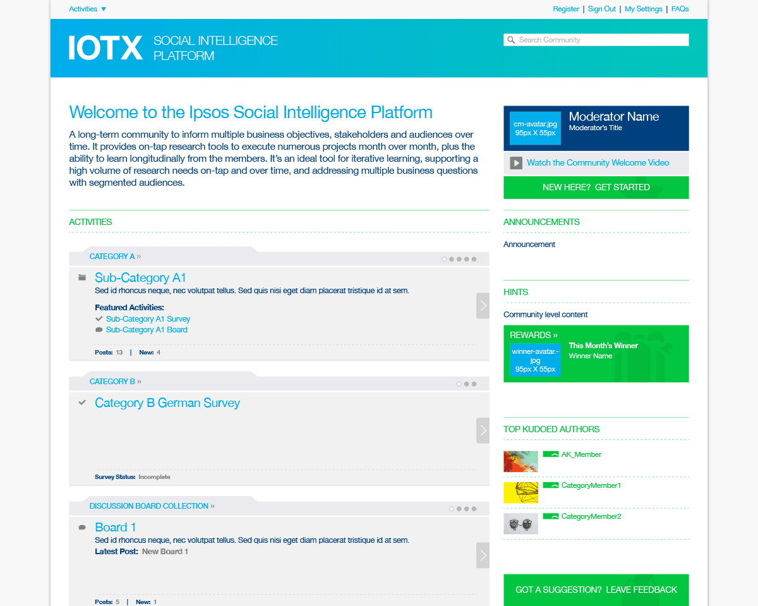758x606 pixels.
Task: Click the New Here? Get Started button
Action: click(x=596, y=187)
